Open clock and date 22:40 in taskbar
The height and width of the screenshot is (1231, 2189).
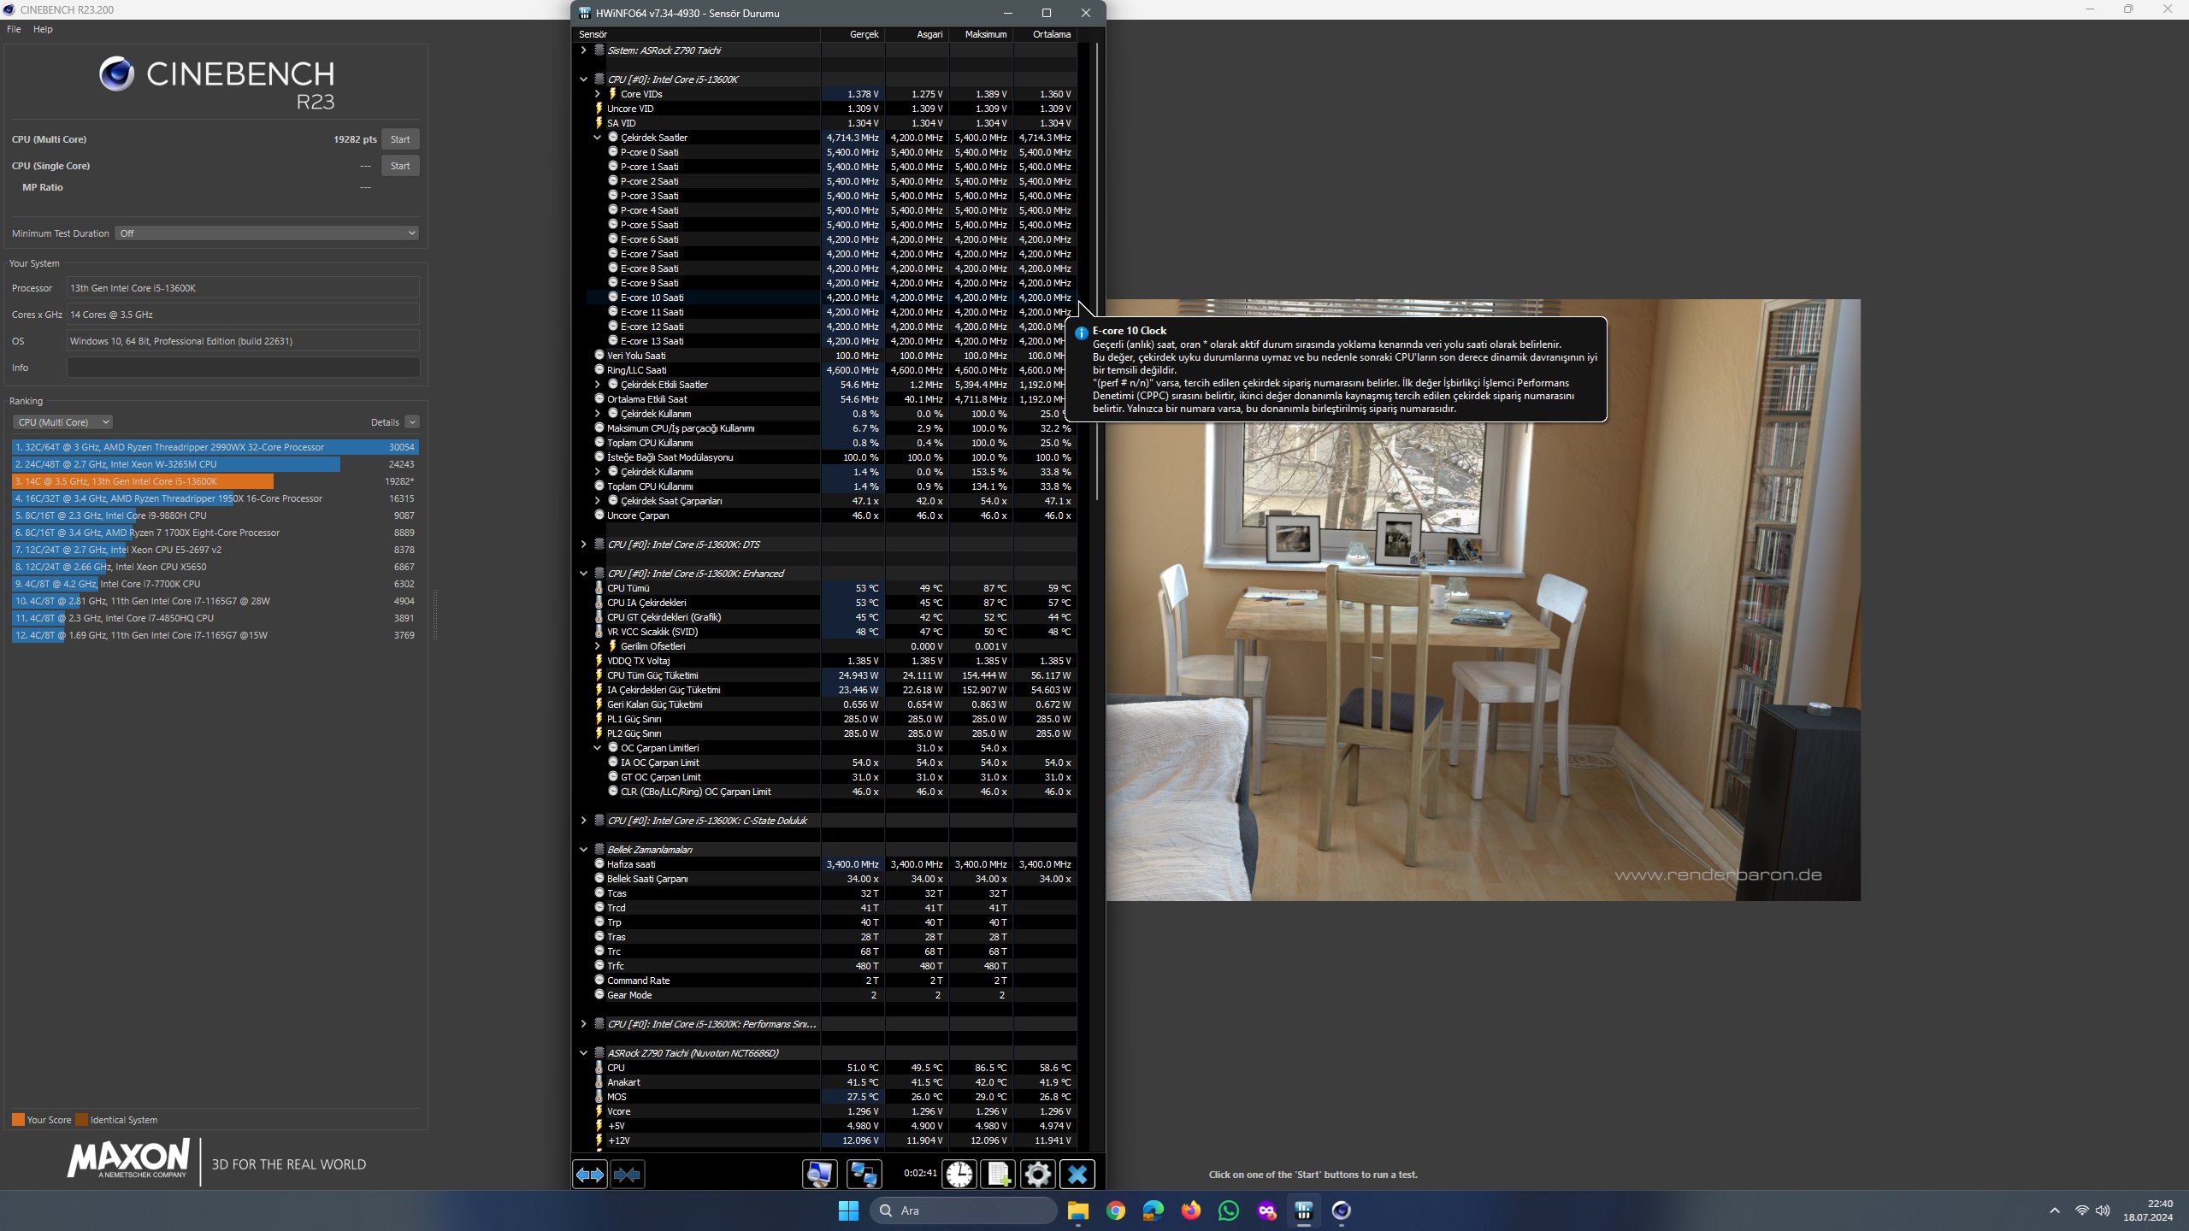click(2148, 1210)
